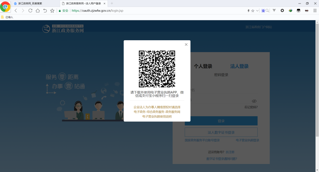Open the 电子营业执照登录 link
This screenshot has width=319, height=172.
pos(248,140)
